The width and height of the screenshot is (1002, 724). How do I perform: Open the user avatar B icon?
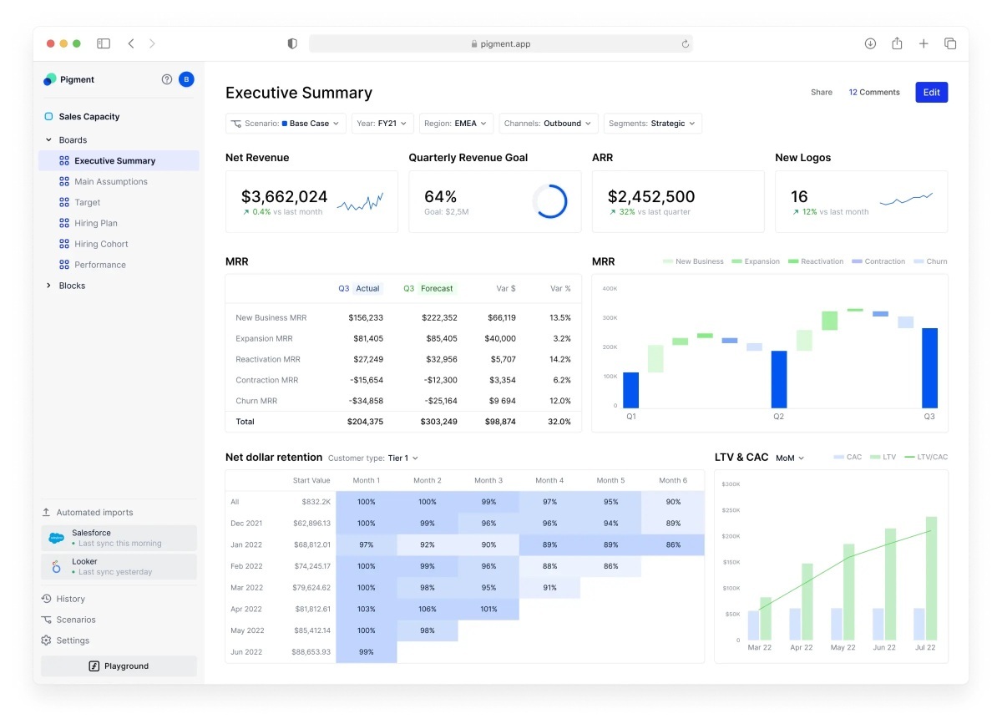coord(186,79)
